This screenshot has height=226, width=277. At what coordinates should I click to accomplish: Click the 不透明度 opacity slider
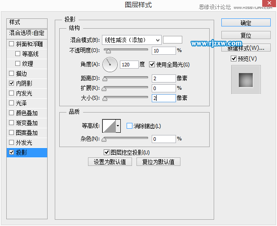pyautogui.click(x=126, y=50)
